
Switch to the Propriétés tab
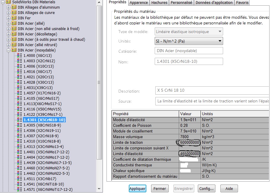118,2
